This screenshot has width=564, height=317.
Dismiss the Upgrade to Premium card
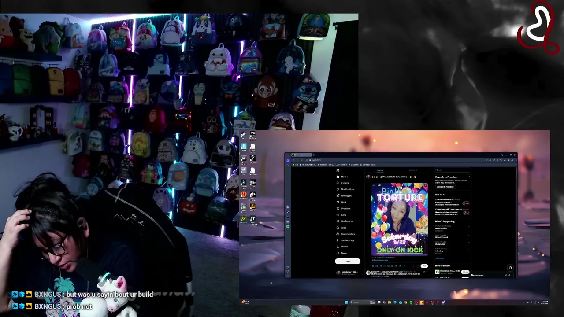pyautogui.click(x=469, y=177)
